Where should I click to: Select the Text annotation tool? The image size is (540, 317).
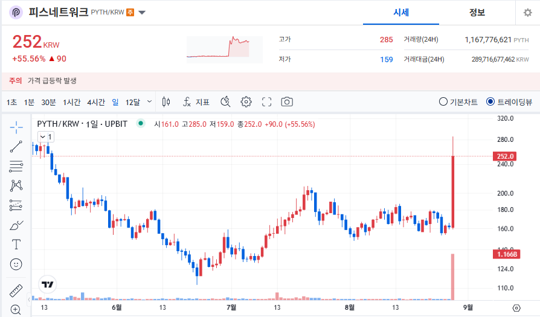(16, 245)
